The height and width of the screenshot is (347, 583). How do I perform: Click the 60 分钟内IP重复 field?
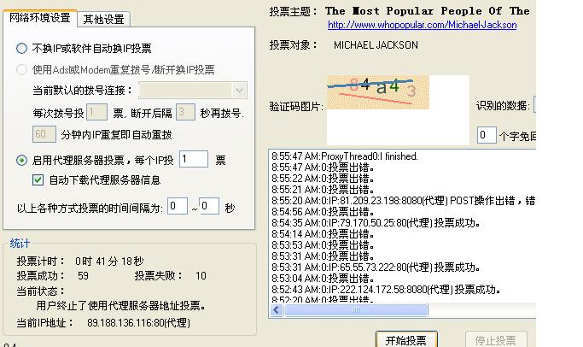tap(44, 134)
